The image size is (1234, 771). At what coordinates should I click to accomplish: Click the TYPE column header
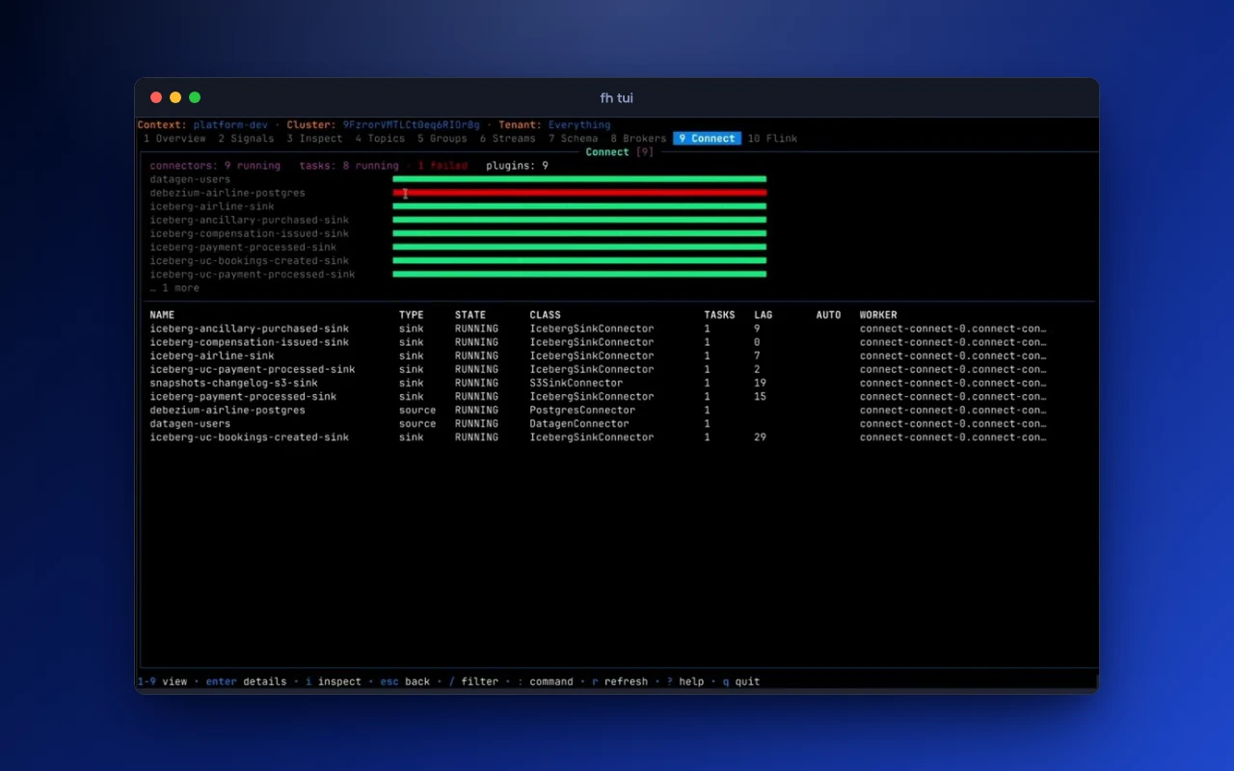coord(412,315)
